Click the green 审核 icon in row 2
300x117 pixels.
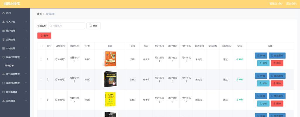(237, 80)
